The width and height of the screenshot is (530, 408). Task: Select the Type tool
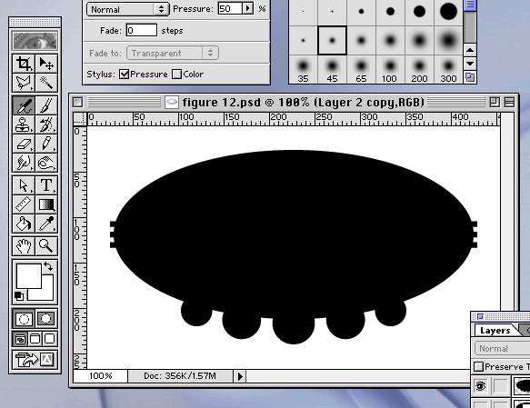pos(46,185)
